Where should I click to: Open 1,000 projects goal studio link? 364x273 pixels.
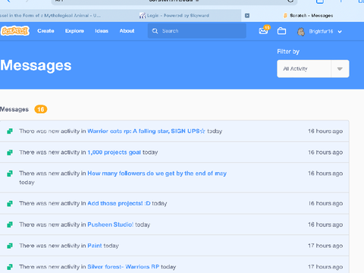point(114,152)
